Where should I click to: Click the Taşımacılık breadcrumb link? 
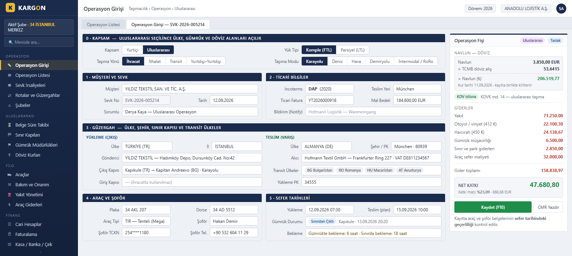coord(138,9)
